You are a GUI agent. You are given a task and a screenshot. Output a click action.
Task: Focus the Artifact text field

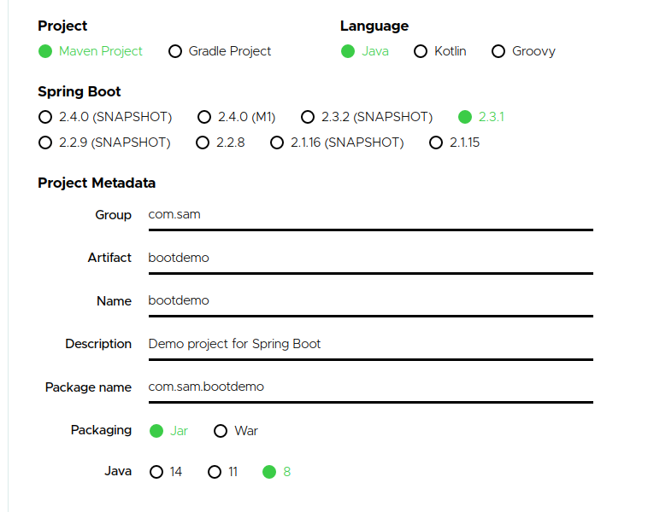click(369, 258)
